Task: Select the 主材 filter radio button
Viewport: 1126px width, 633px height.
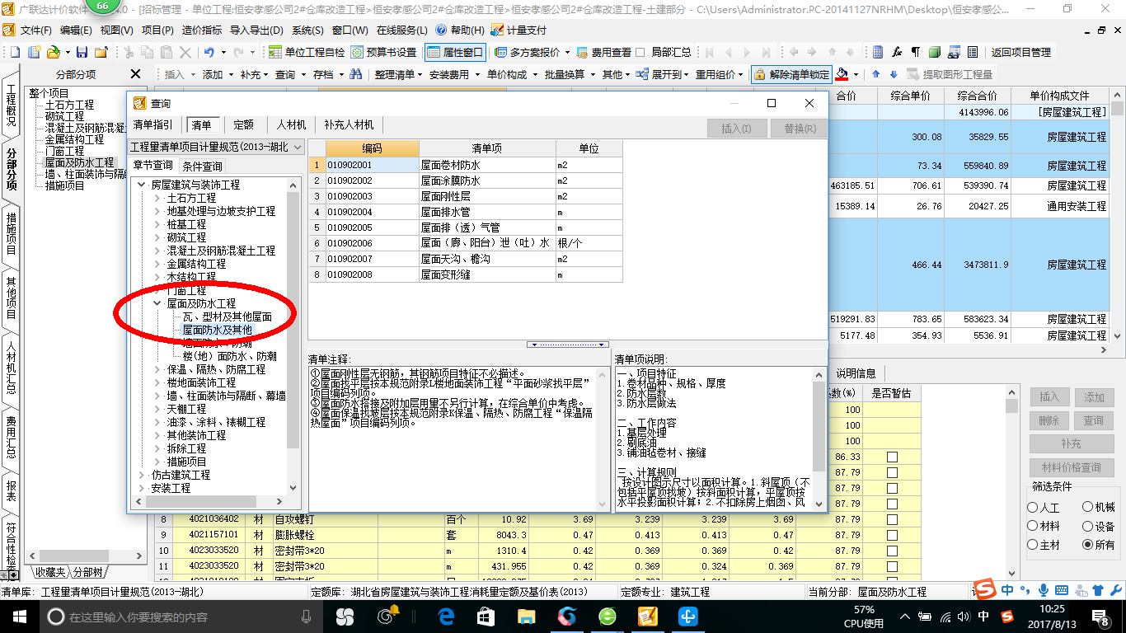Action: pos(1033,545)
